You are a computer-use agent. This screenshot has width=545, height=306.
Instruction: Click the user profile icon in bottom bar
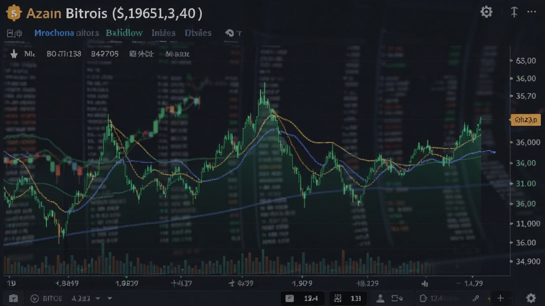[x=380, y=298]
